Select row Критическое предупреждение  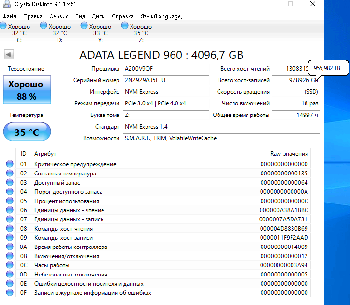coord(158,164)
